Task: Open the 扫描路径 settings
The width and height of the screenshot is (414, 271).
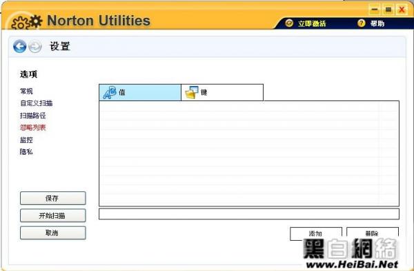Action: 32,116
